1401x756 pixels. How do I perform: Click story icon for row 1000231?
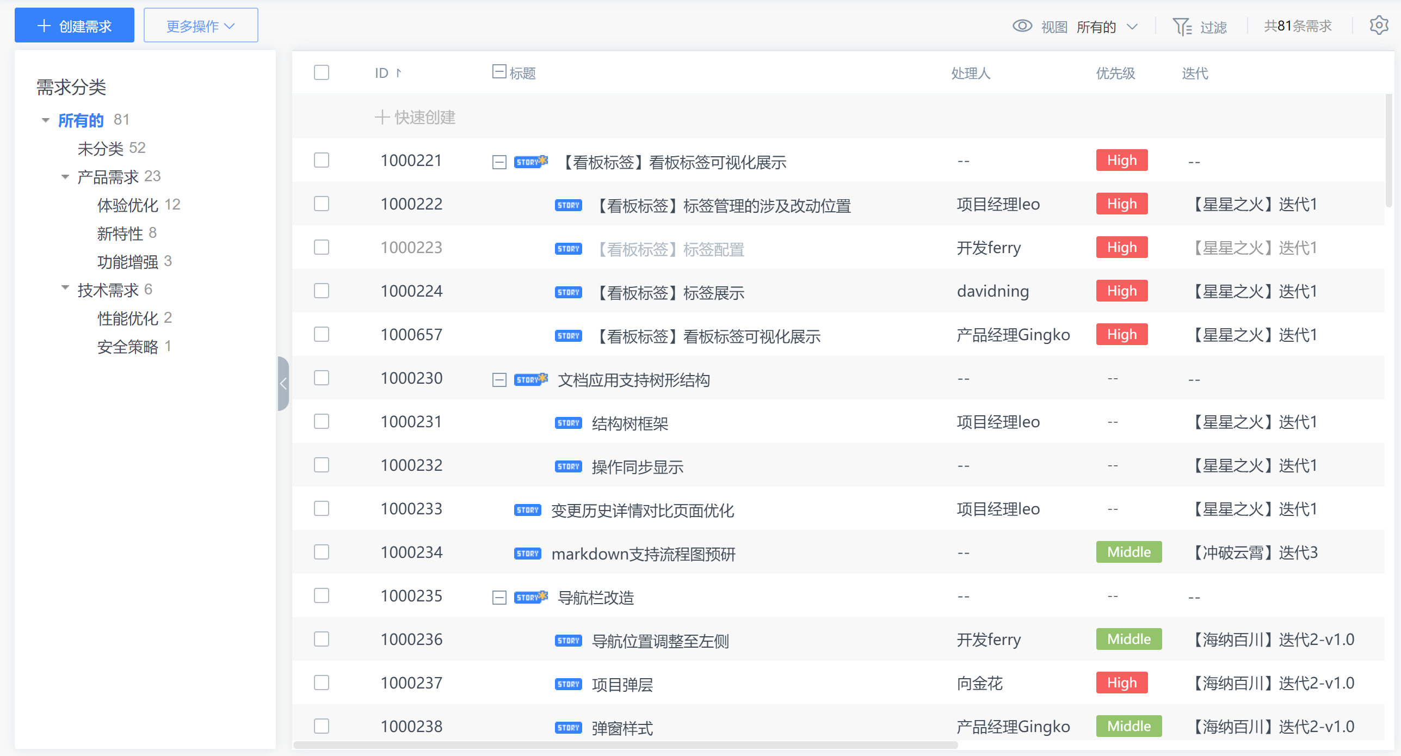[568, 423]
